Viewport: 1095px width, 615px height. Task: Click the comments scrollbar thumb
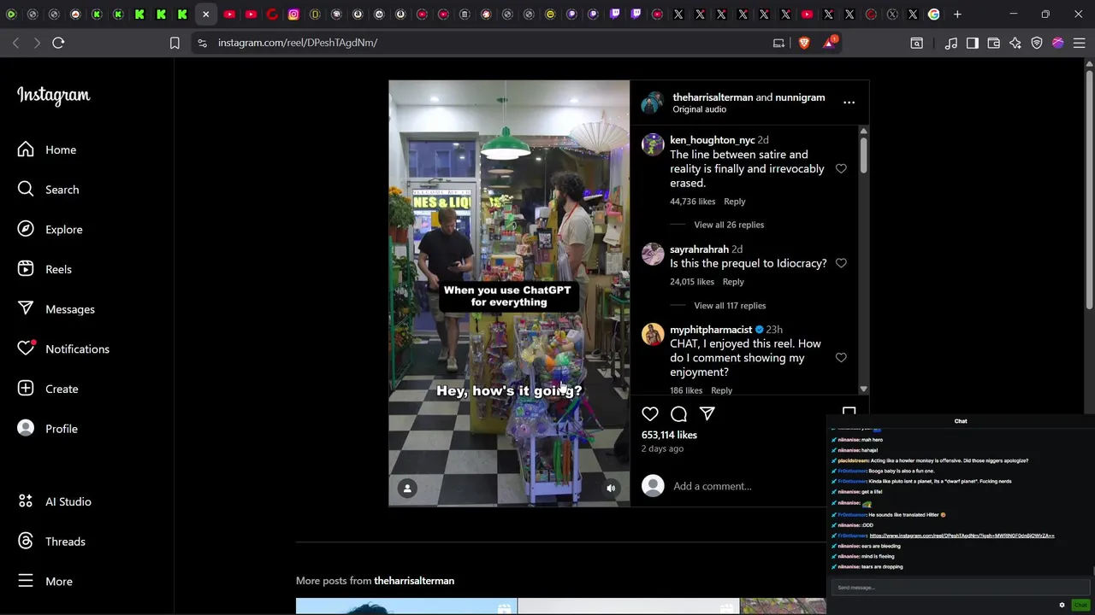pyautogui.click(x=863, y=156)
